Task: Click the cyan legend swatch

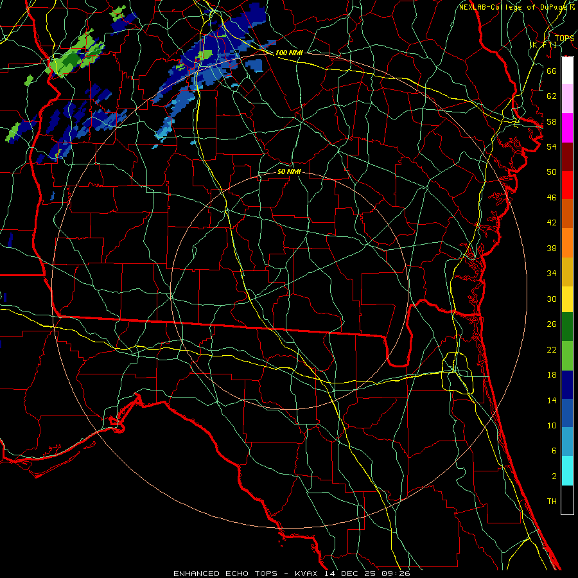Action: (567, 471)
